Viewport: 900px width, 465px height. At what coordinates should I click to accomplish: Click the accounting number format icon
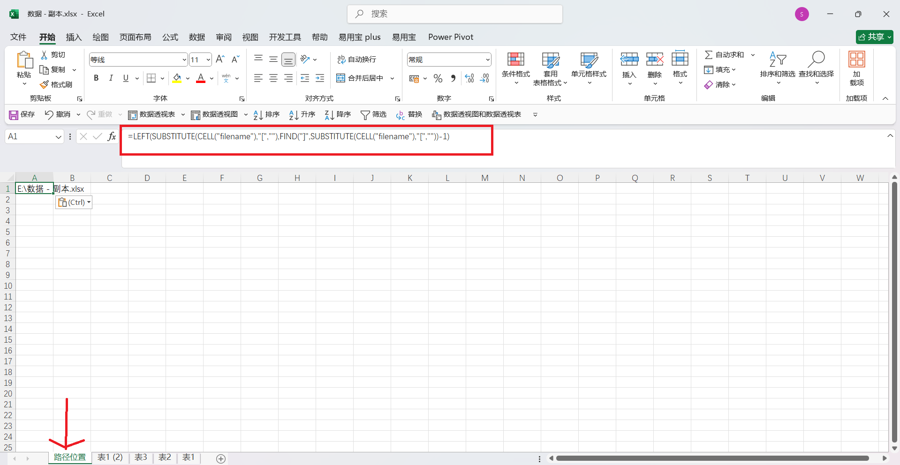tap(414, 79)
